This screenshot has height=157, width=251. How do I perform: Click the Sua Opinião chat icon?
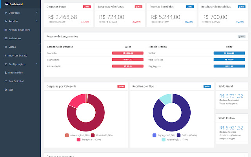[6, 81]
